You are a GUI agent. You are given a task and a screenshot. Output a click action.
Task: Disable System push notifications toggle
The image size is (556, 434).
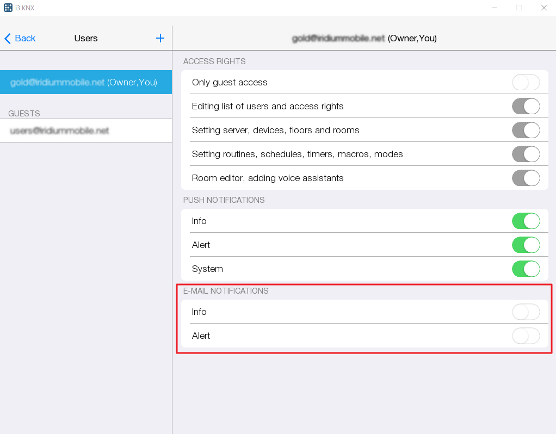tap(526, 269)
